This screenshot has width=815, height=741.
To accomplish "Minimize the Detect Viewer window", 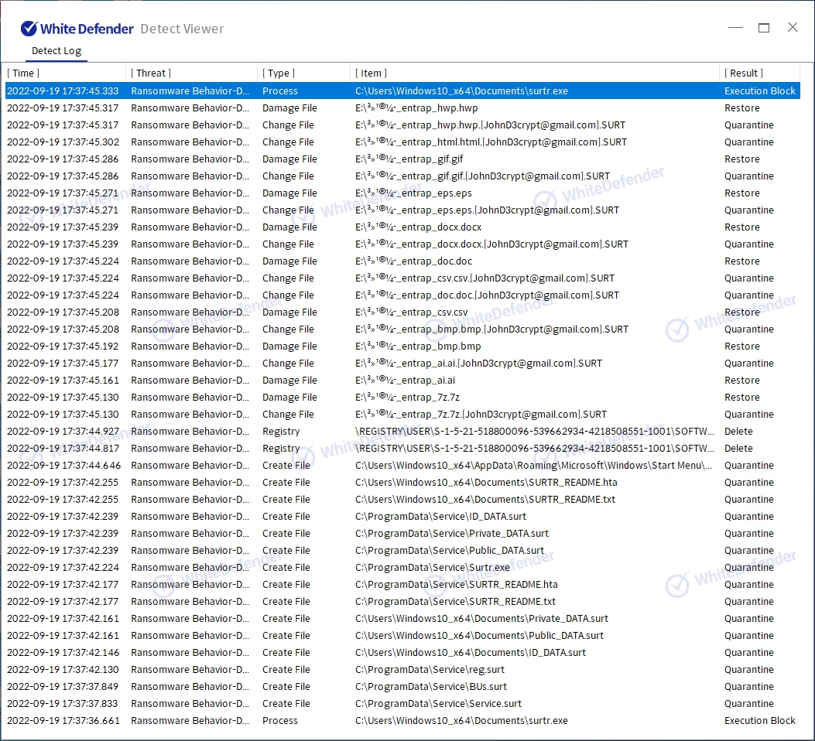I will (735, 28).
